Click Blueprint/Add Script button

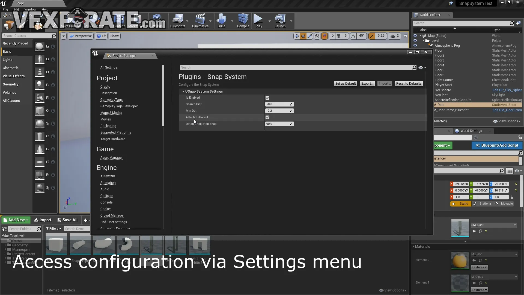(497, 146)
